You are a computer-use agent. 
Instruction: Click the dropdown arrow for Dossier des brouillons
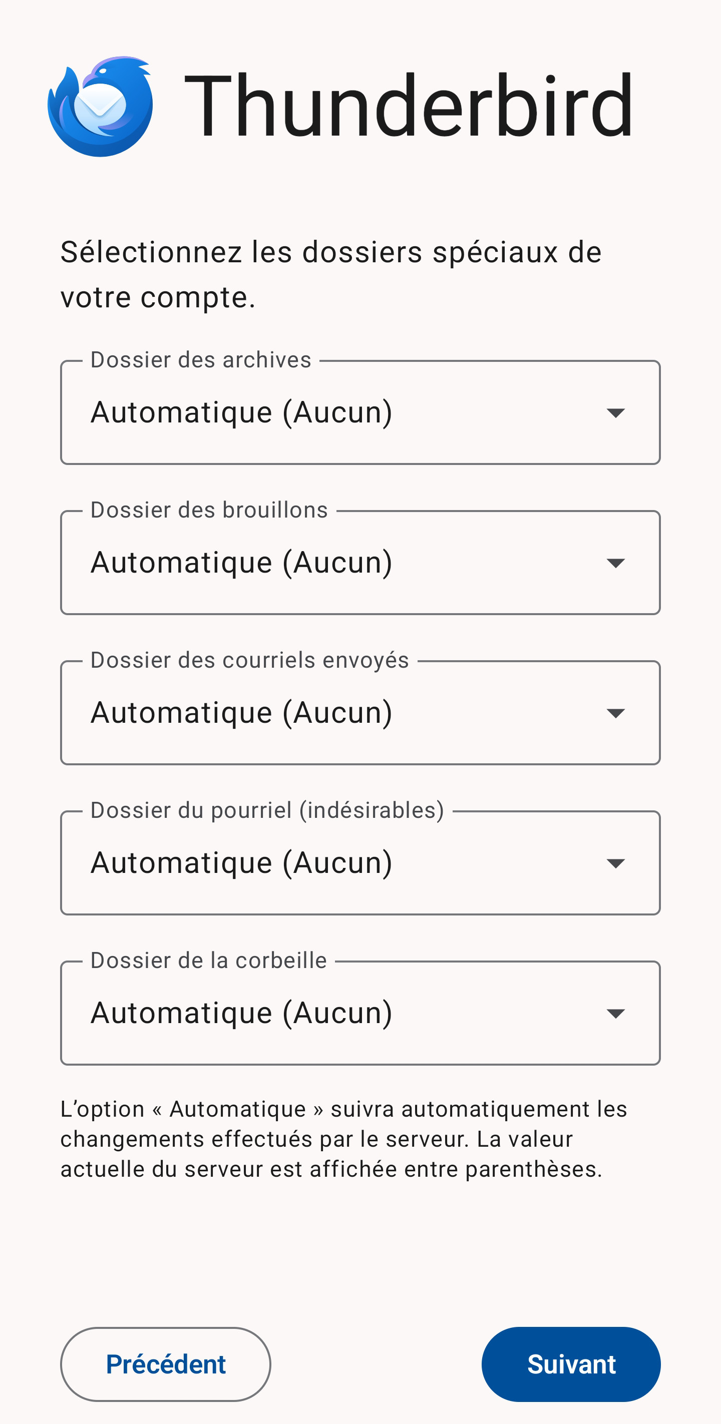click(615, 563)
